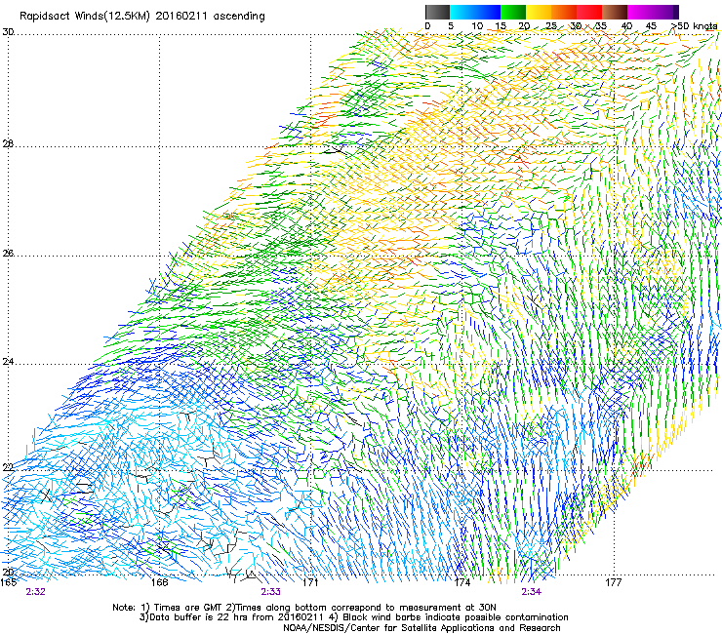The height and width of the screenshot is (634, 722).
Task: Click the legend value '15'
Action: tap(501, 26)
